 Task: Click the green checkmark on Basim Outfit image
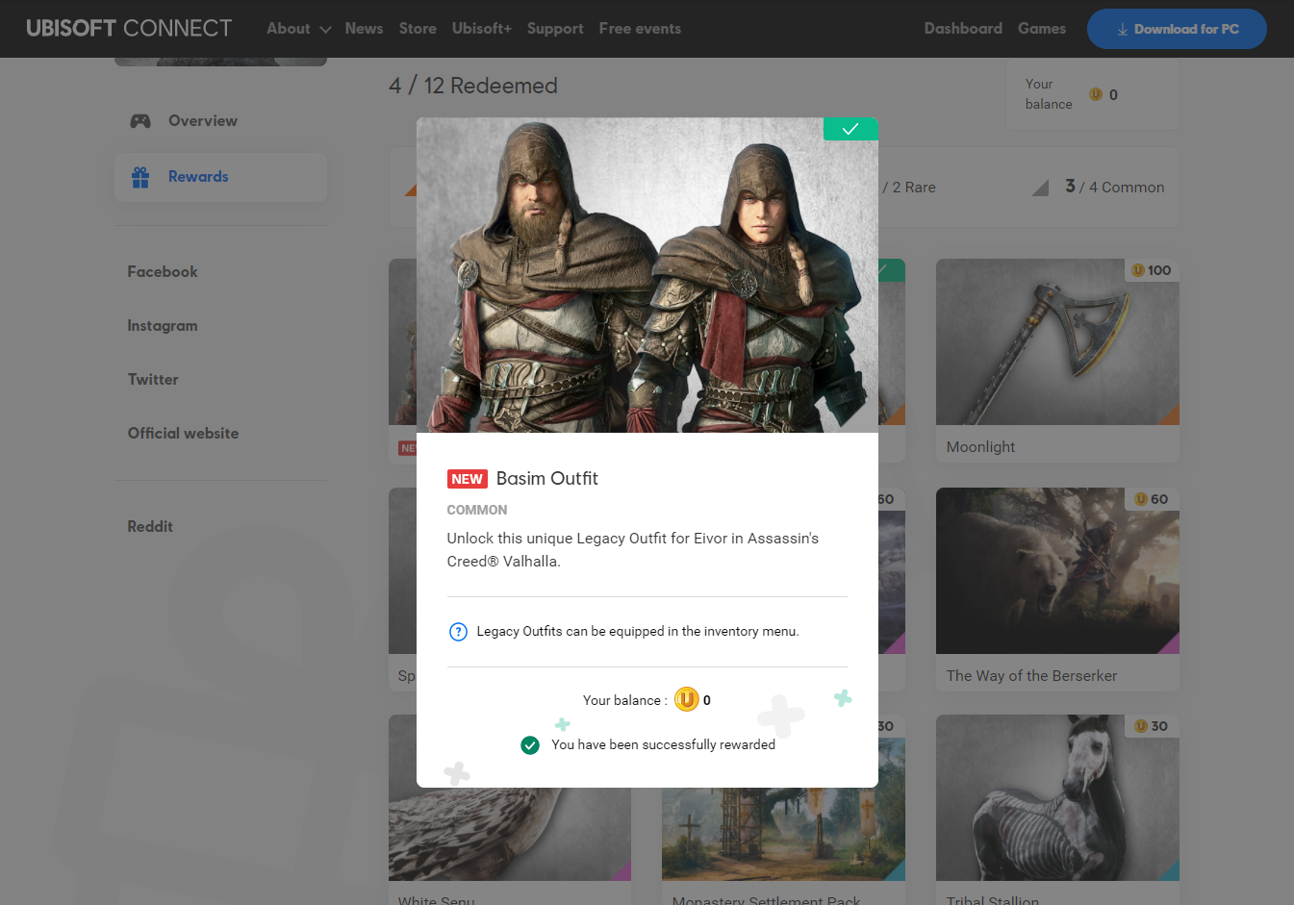tap(850, 129)
